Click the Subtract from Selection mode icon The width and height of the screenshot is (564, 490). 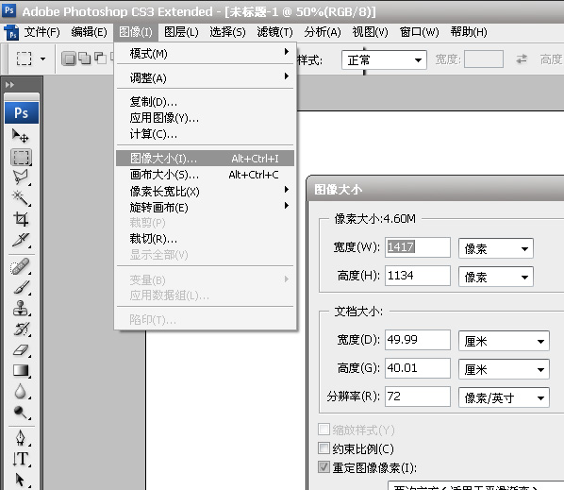pos(100,59)
